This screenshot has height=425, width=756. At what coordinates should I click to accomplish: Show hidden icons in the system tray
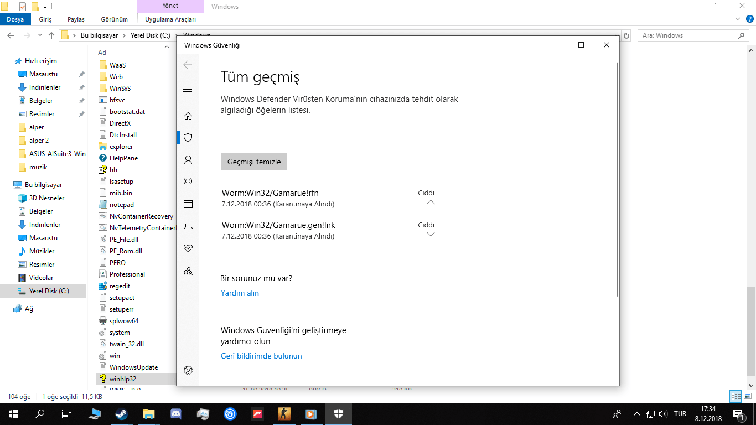636,414
